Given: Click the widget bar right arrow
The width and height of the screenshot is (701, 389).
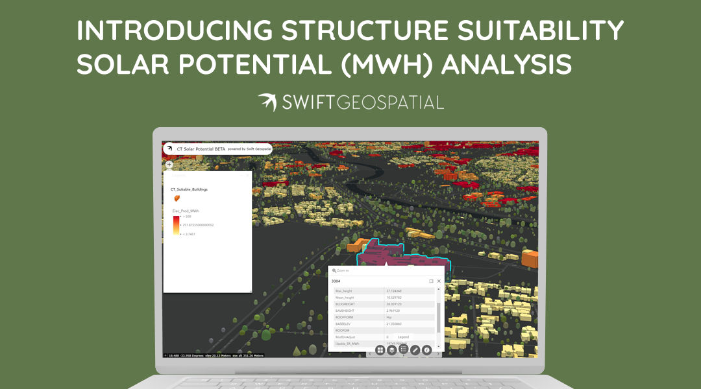Looking at the screenshot, I should [437, 354].
